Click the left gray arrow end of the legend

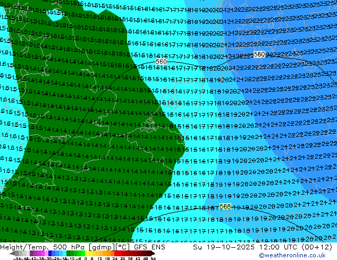(12, 254)
